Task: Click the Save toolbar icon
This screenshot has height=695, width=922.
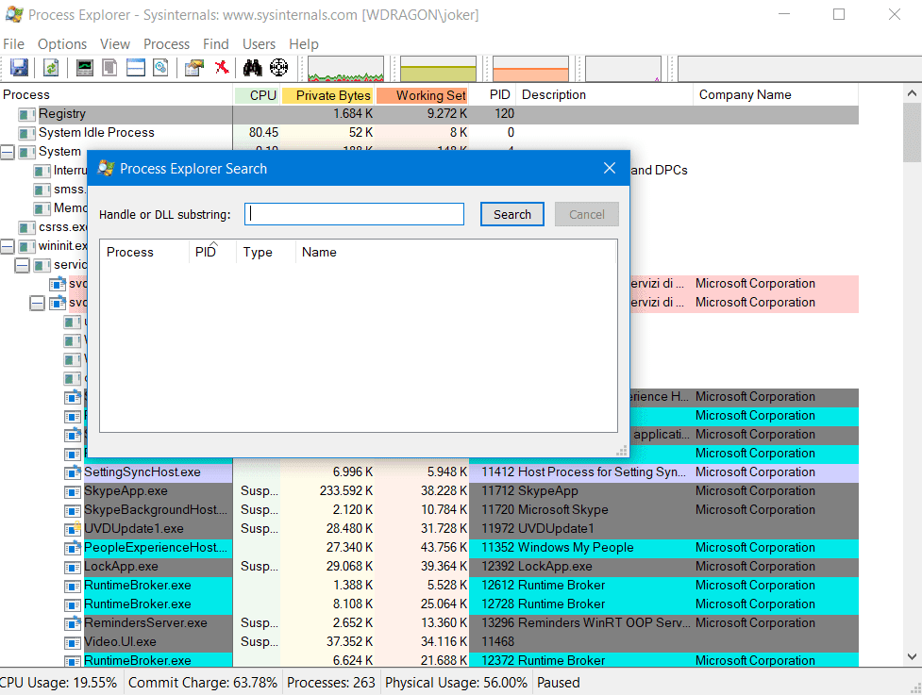Action: click(x=19, y=68)
